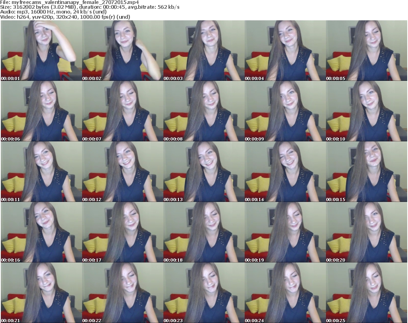Click the frame stamped 00:00:19
The image size is (408, 323).
(x=285, y=232)
